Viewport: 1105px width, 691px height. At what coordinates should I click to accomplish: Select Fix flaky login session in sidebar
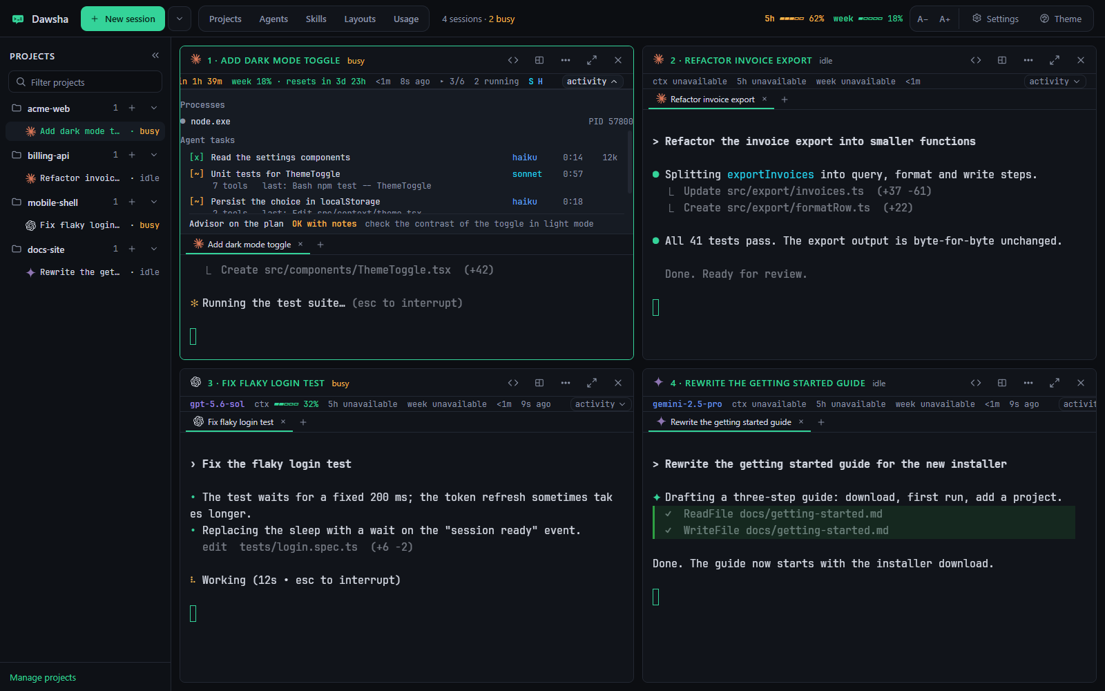point(86,225)
